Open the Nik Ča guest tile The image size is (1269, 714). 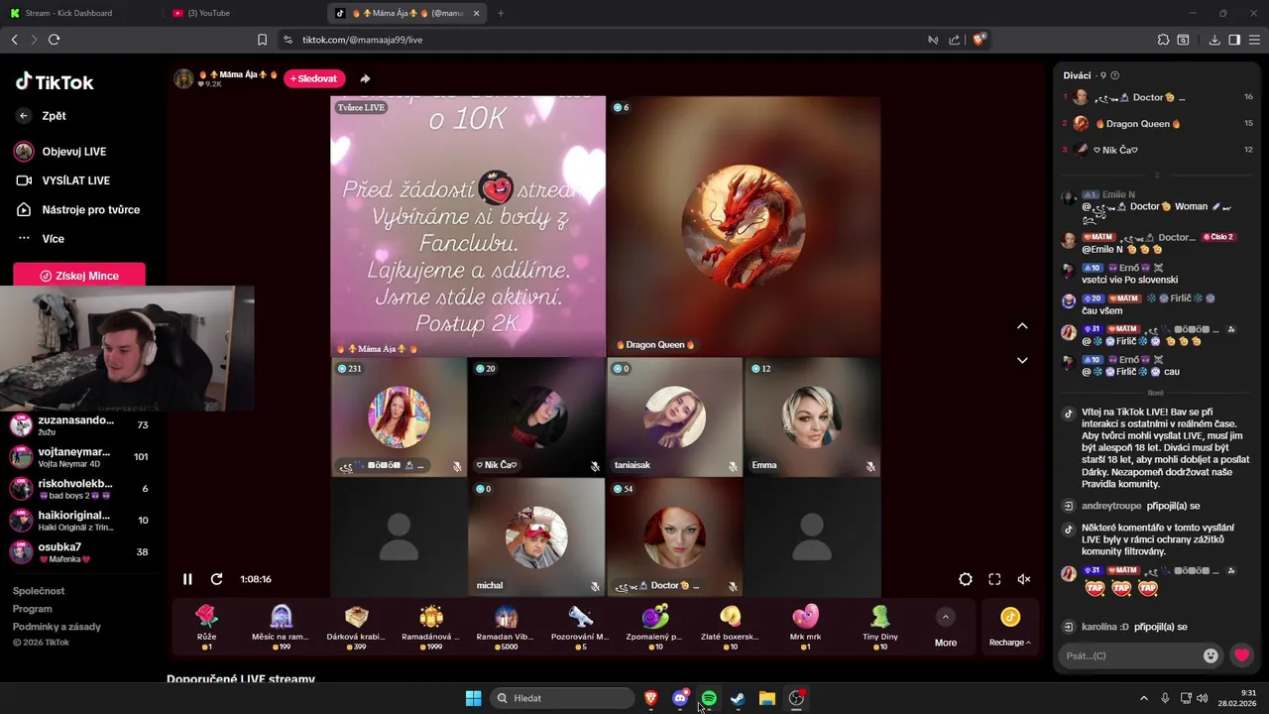pos(536,416)
